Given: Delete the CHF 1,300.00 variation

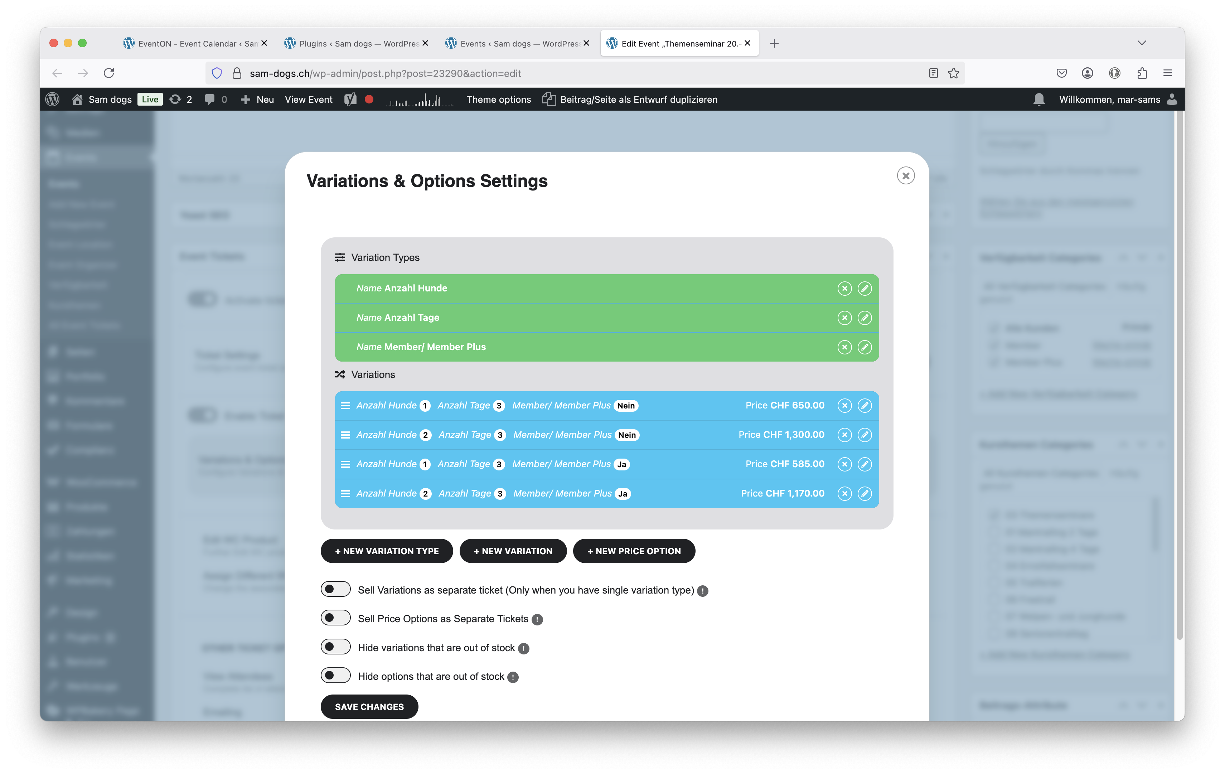Looking at the screenshot, I should 844,435.
